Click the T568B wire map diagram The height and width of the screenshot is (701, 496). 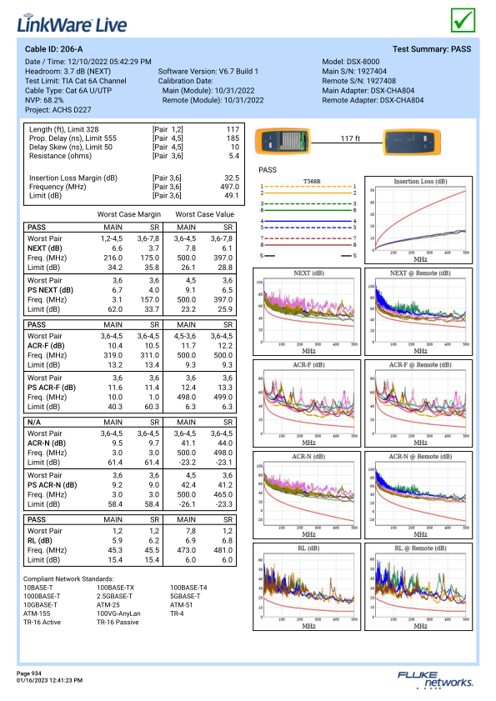[308, 218]
